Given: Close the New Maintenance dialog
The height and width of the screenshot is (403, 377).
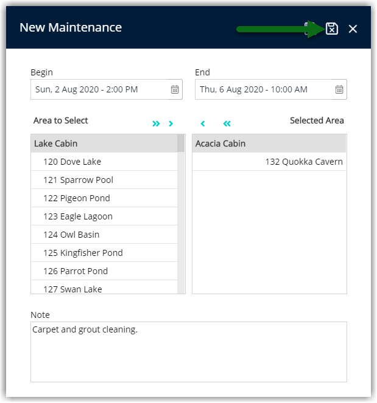Looking at the screenshot, I should pos(353,29).
